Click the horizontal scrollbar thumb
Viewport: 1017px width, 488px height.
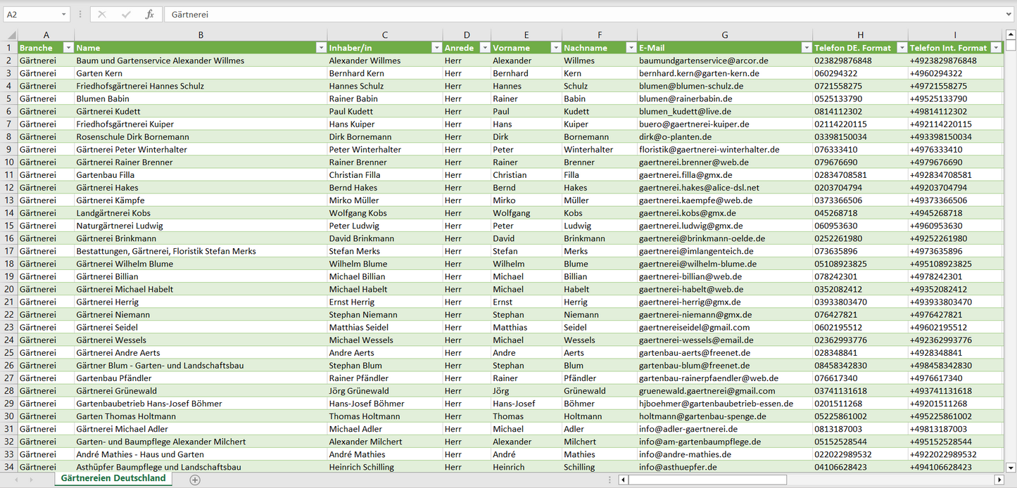point(707,480)
